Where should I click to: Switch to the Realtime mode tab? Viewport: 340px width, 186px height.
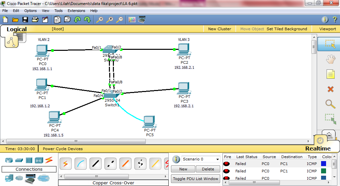point(318,148)
